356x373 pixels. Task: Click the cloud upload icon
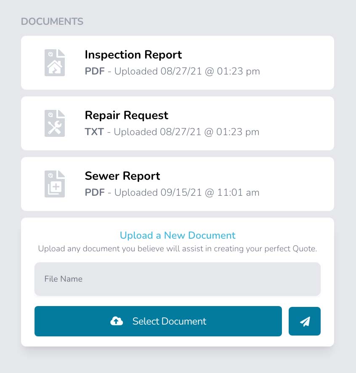tap(117, 321)
